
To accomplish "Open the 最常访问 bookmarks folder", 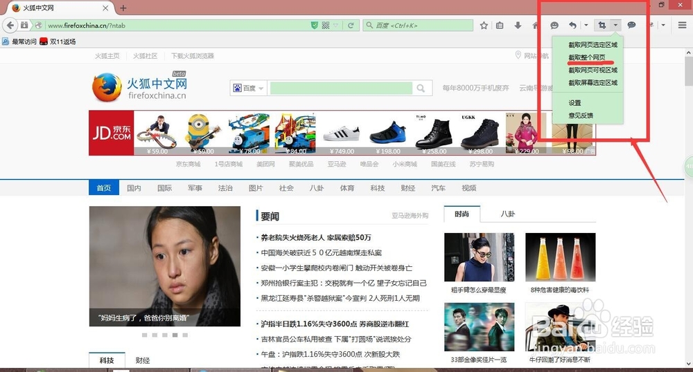I will (19, 41).
